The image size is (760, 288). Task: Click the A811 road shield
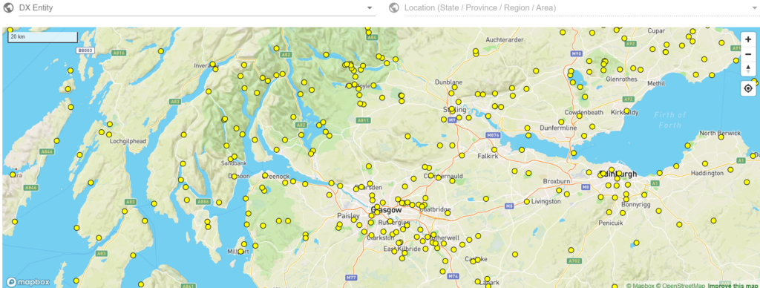[362, 120]
